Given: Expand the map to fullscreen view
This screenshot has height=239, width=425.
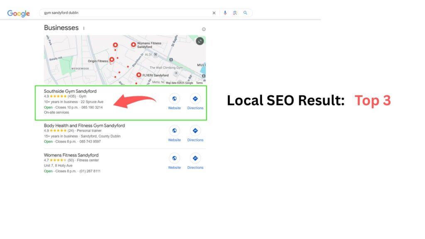Looking at the screenshot, I should [x=199, y=41].
